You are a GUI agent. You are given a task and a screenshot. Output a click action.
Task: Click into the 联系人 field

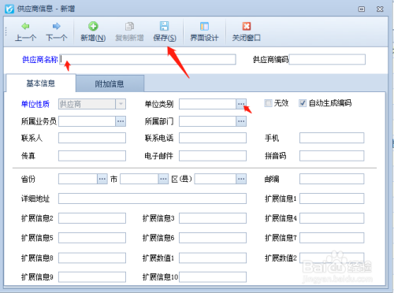tap(92, 138)
